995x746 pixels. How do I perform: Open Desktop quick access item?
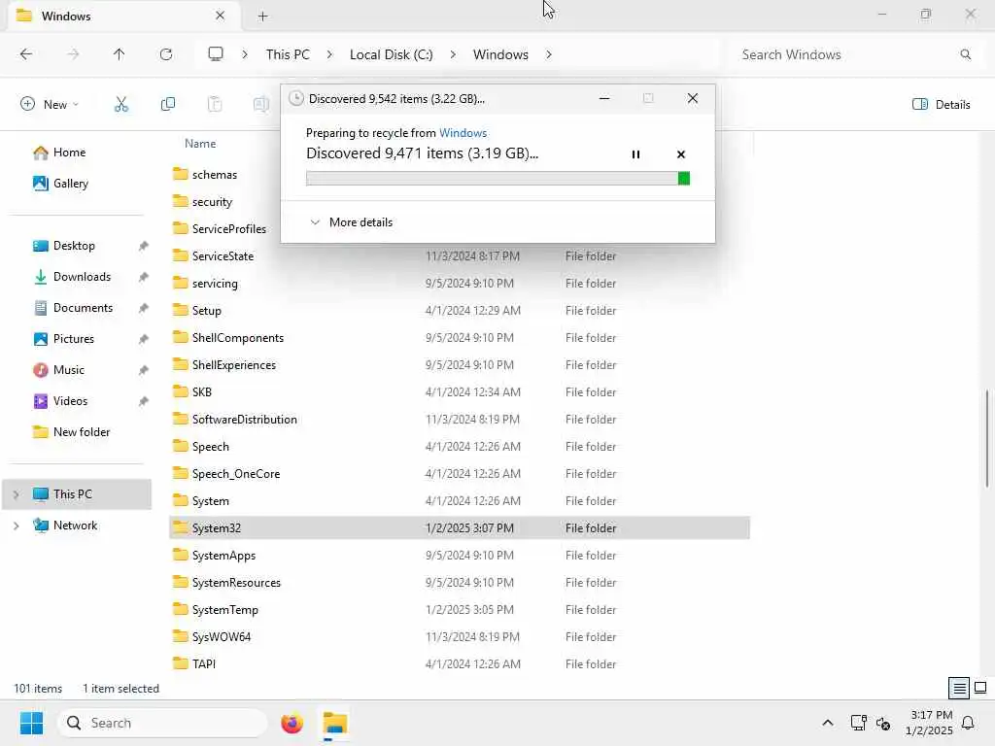click(64, 246)
